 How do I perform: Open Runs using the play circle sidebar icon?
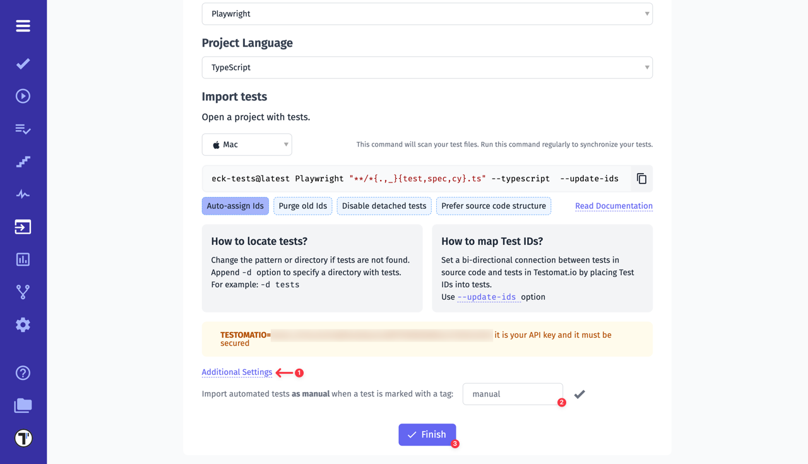pyautogui.click(x=23, y=95)
